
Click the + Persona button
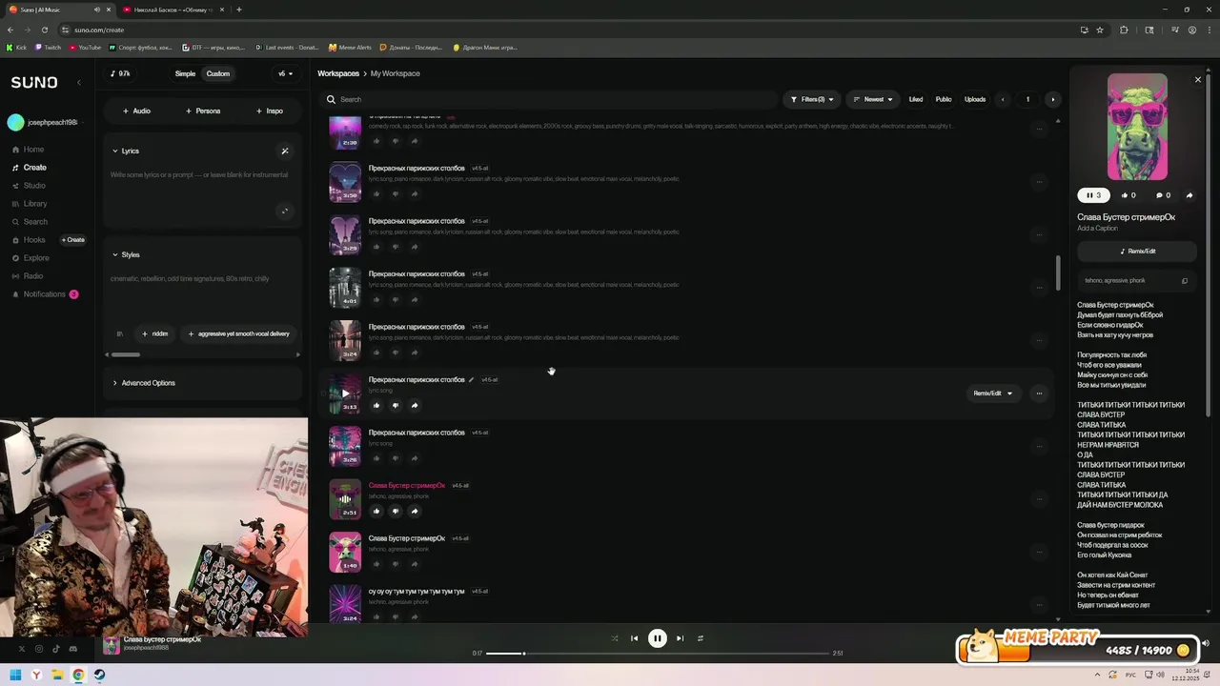tap(203, 111)
